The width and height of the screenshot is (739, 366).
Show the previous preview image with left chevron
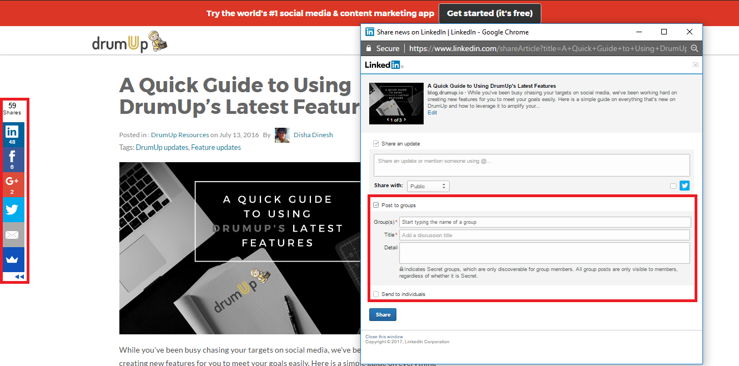388,120
